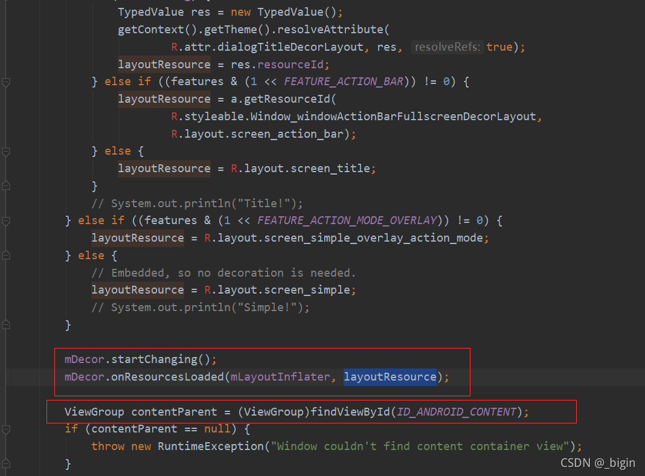Viewport: 645px width, 476px height.
Task: Click the 'ID_ANDROID_CONTENT' constant
Action: (456, 412)
